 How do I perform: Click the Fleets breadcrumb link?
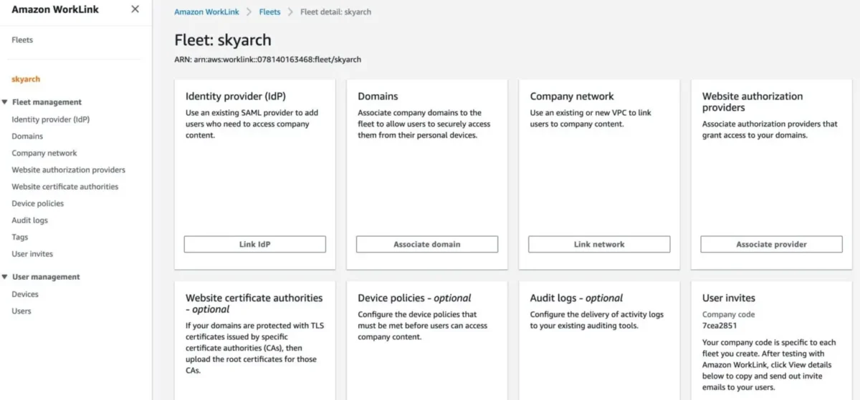pos(270,12)
